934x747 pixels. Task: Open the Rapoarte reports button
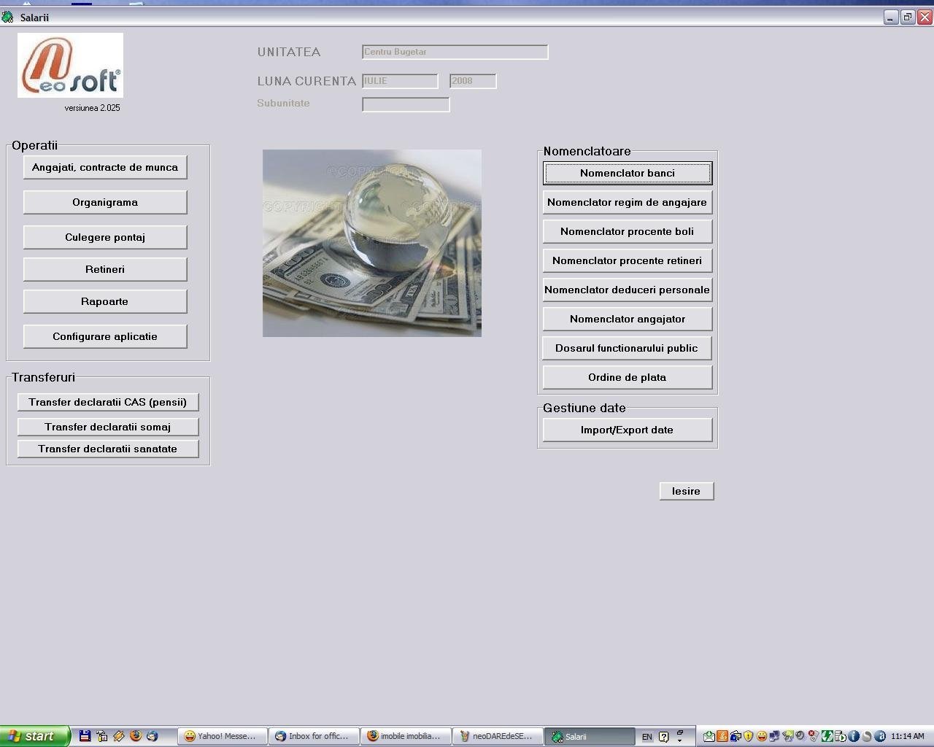105,301
